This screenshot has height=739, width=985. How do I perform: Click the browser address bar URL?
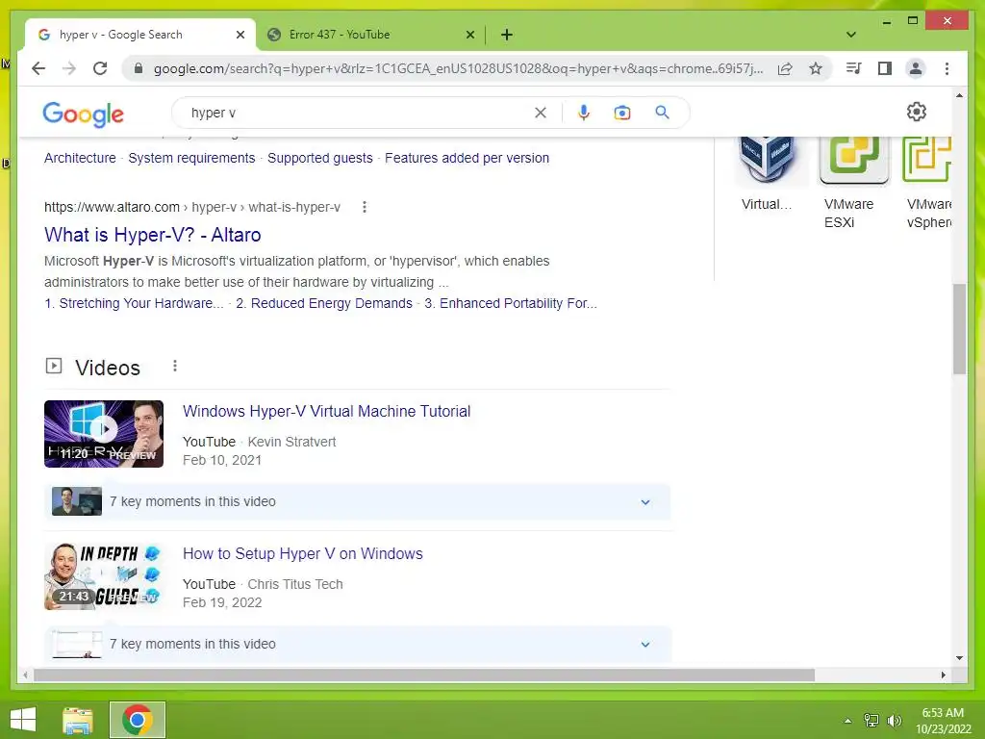click(x=458, y=68)
